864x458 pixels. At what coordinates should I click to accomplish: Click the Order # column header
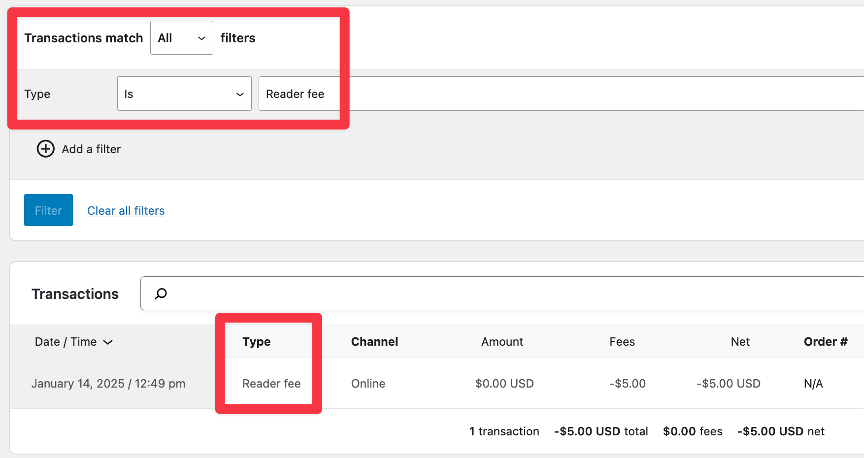[825, 341]
